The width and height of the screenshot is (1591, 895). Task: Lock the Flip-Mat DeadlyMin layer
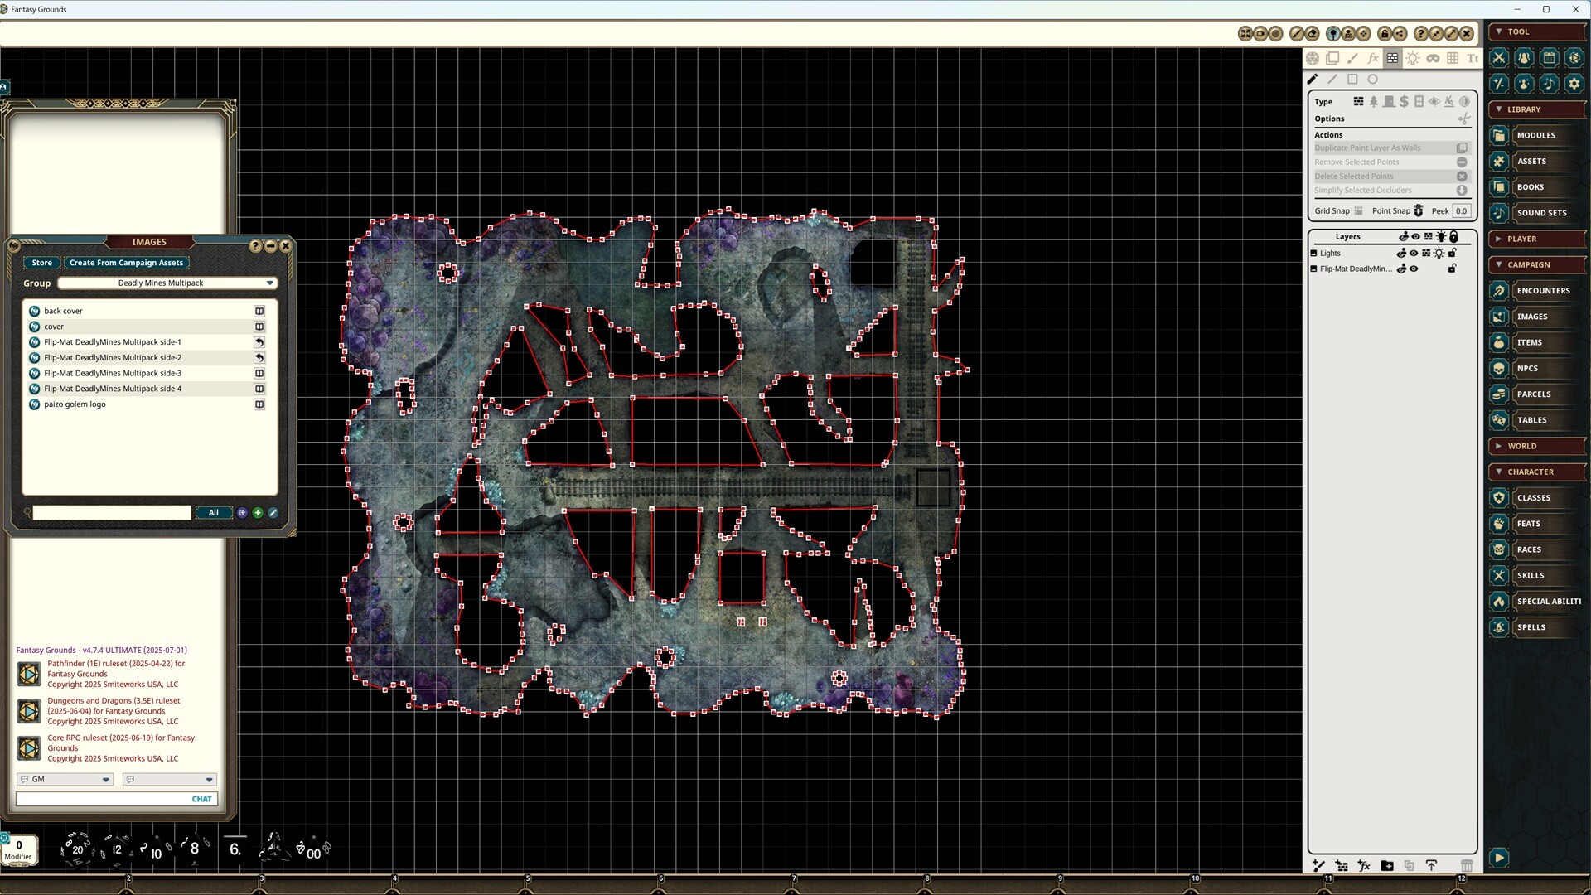[1452, 268]
